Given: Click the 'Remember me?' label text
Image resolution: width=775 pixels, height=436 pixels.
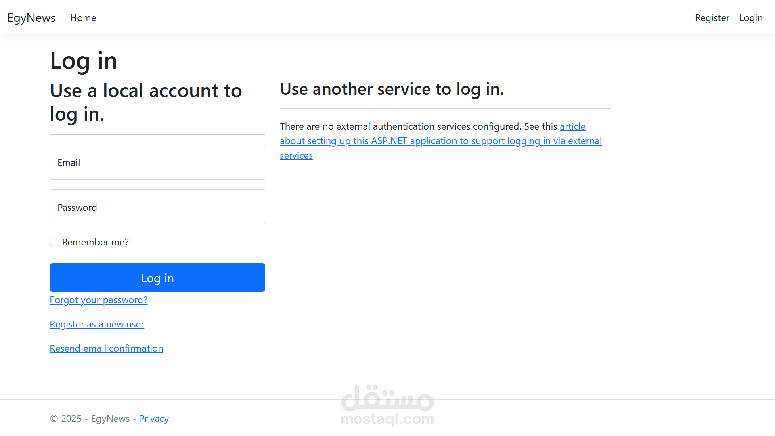Looking at the screenshot, I should coord(95,242).
